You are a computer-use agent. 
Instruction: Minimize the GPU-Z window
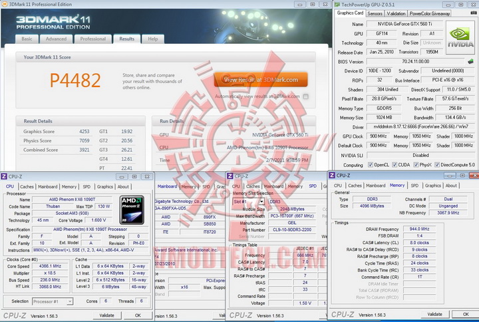[448, 5]
